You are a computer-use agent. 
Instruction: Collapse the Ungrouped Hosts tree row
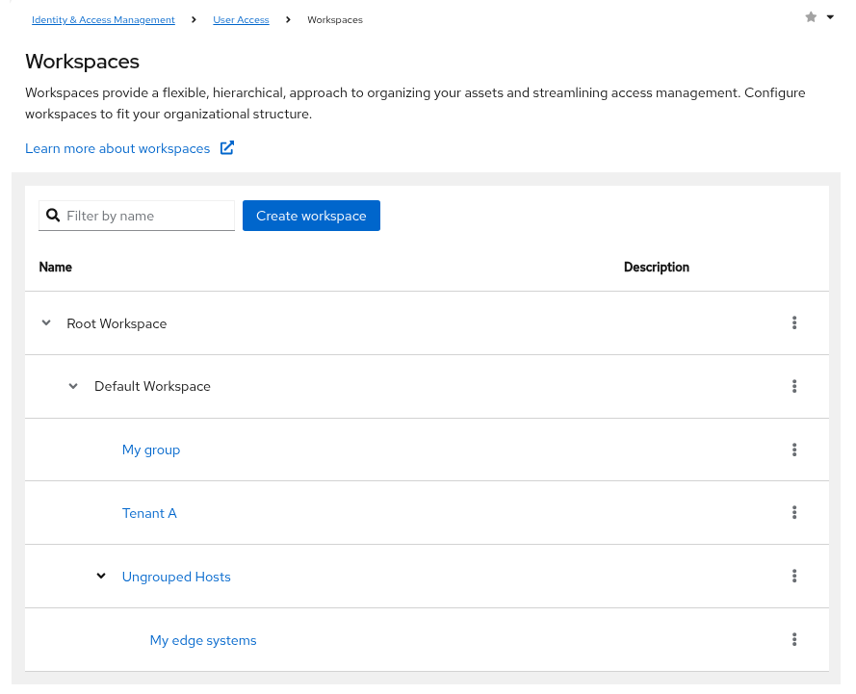(x=101, y=577)
